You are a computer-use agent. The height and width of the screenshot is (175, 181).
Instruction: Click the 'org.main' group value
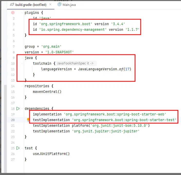51,47
